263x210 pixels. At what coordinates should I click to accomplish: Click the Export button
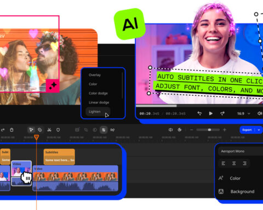[247, 130]
